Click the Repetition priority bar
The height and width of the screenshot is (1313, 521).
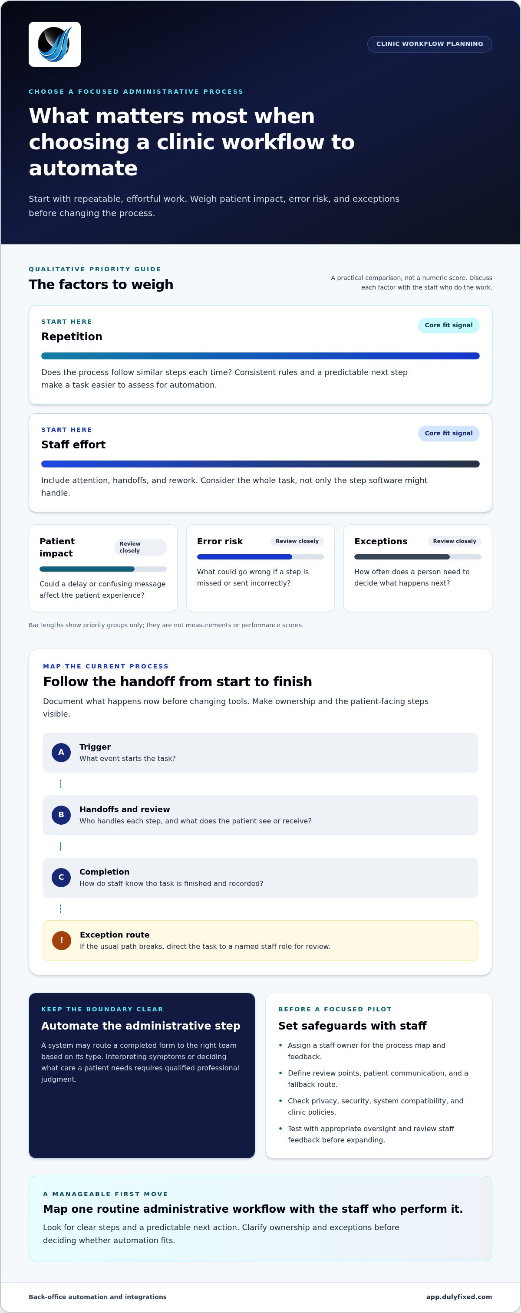(x=260, y=356)
